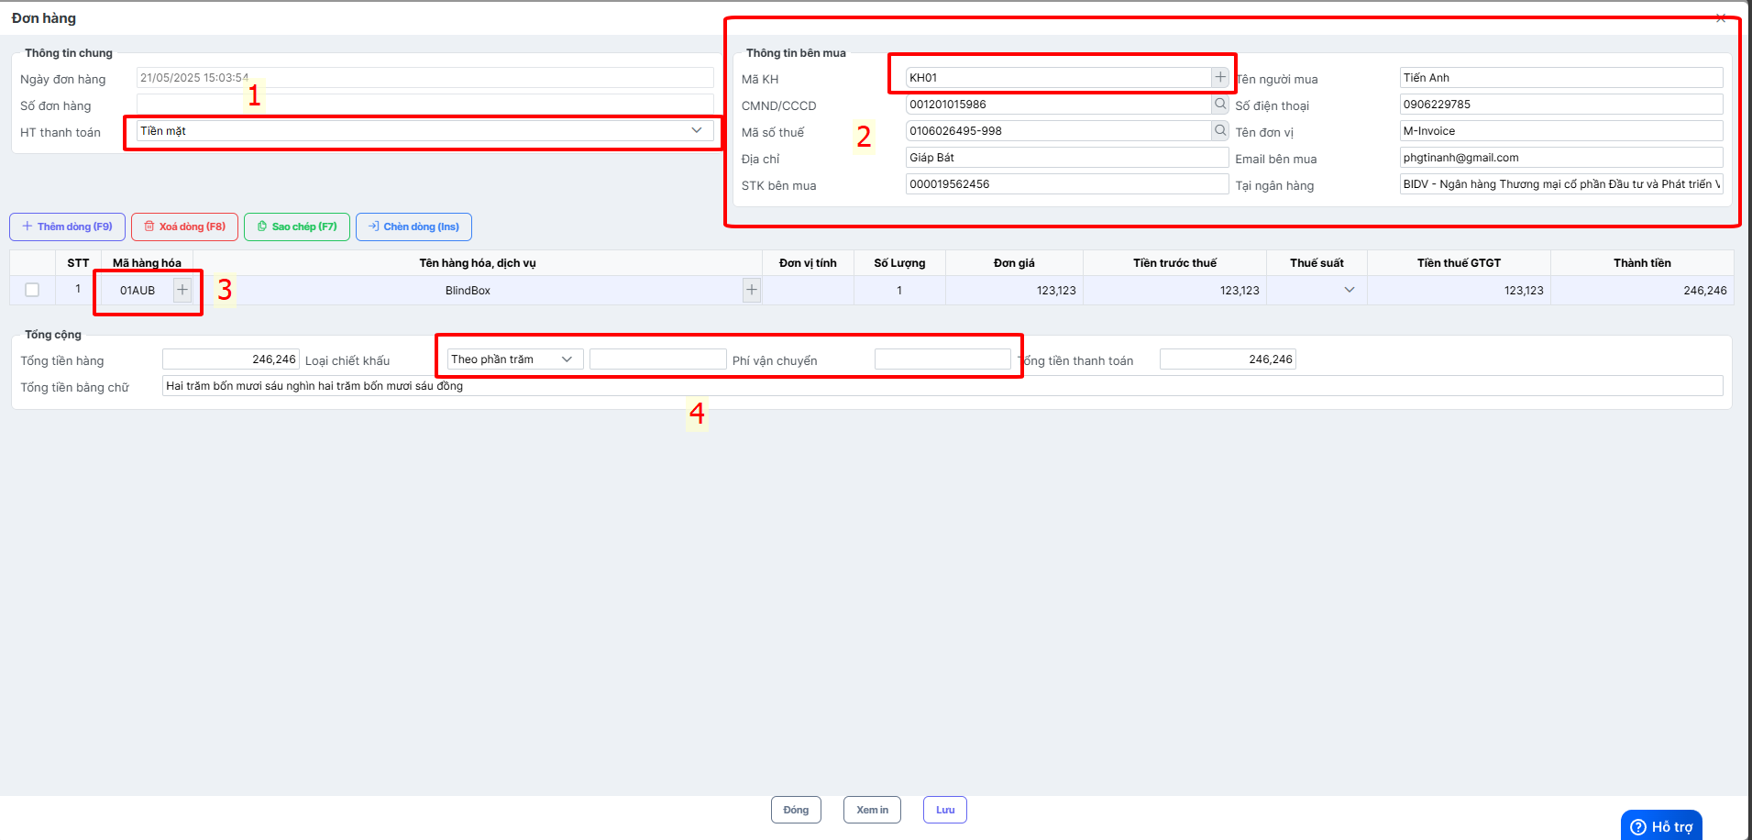
Task: Click the search icon in CMND/CCCD field
Action: [1220, 105]
